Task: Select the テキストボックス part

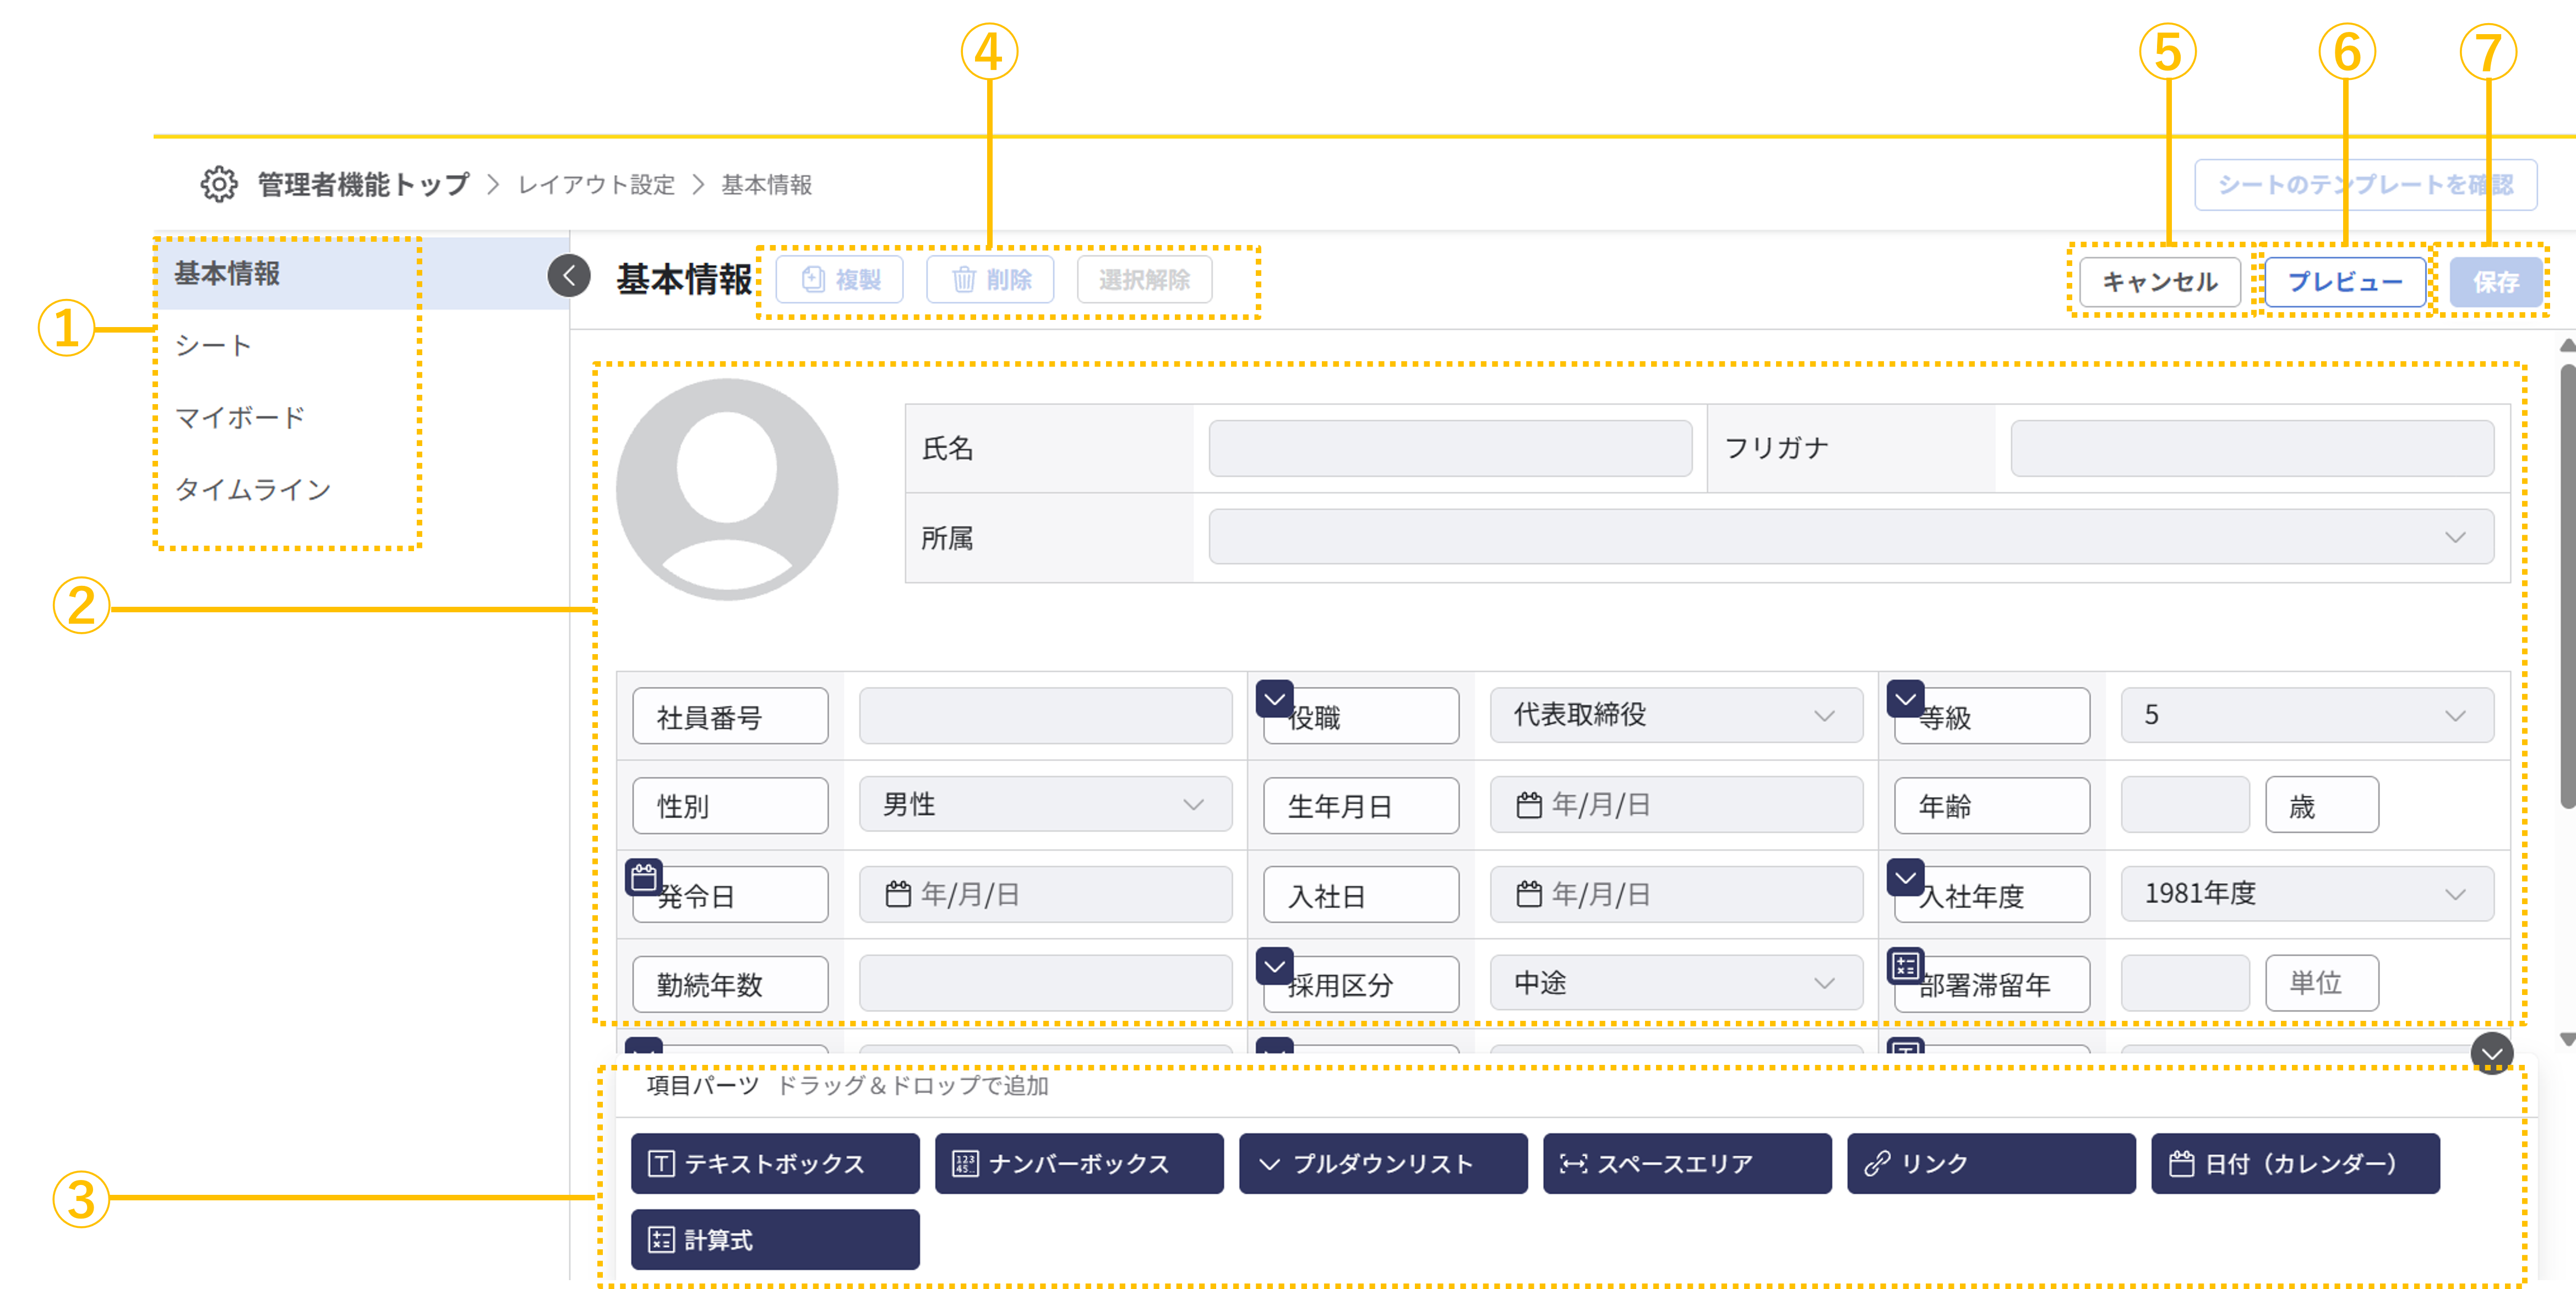Action: tap(775, 1163)
